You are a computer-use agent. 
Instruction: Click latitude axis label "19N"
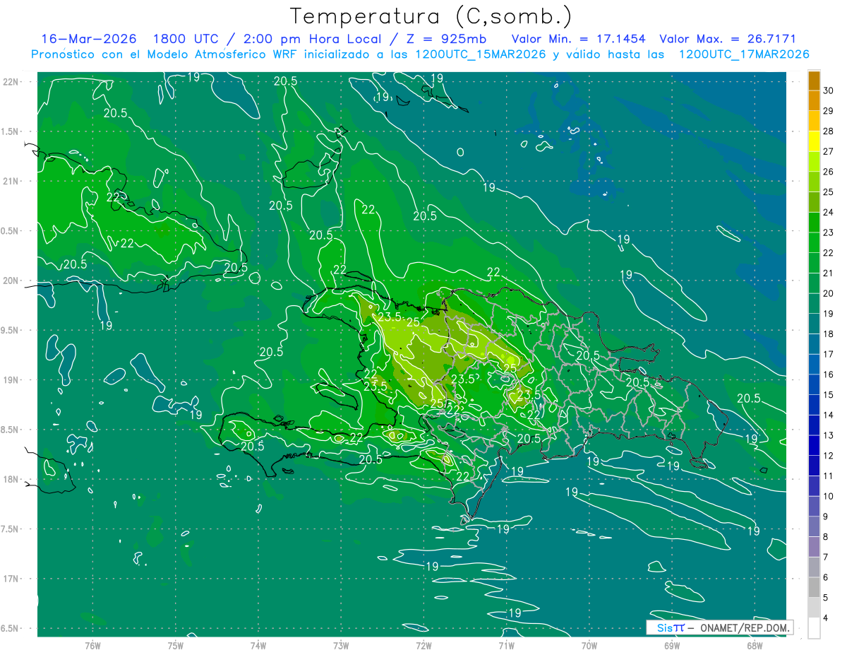[x=11, y=380]
